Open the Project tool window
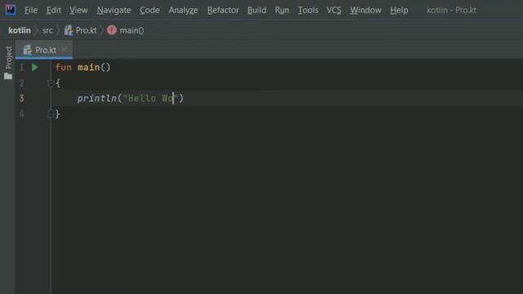The width and height of the screenshot is (523, 294). point(9,57)
